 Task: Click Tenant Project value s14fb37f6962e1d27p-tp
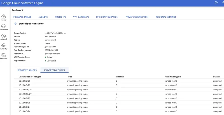click(x=55, y=33)
